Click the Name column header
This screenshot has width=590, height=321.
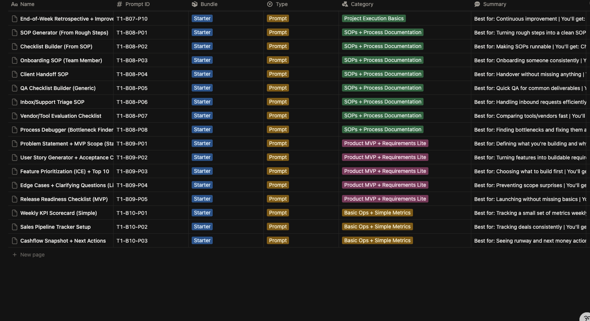(23, 4)
